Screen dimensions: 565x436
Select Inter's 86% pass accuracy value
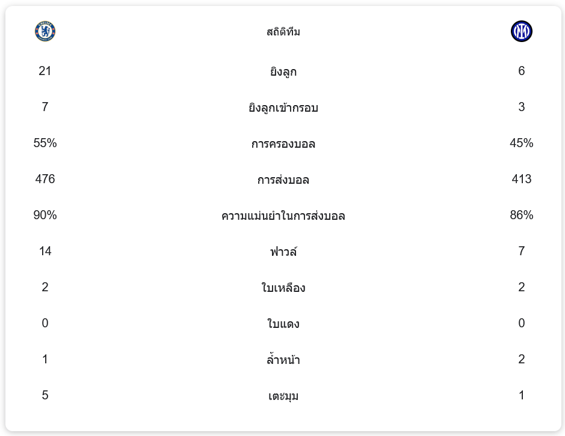[522, 215]
